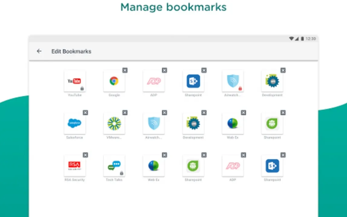Go back using the left arrow
Viewport: 347px width, 217px height.
[x=39, y=51]
